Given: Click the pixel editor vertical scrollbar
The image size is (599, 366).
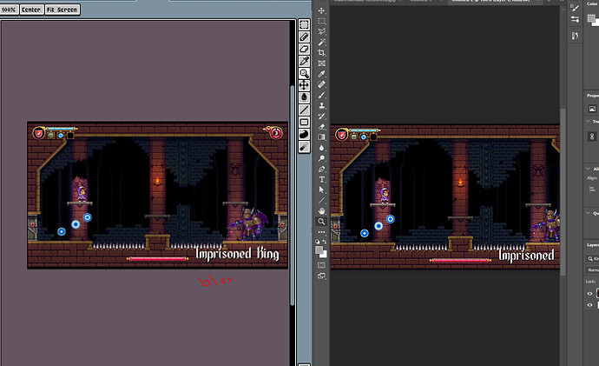Looking at the screenshot, I should click(x=293, y=195).
